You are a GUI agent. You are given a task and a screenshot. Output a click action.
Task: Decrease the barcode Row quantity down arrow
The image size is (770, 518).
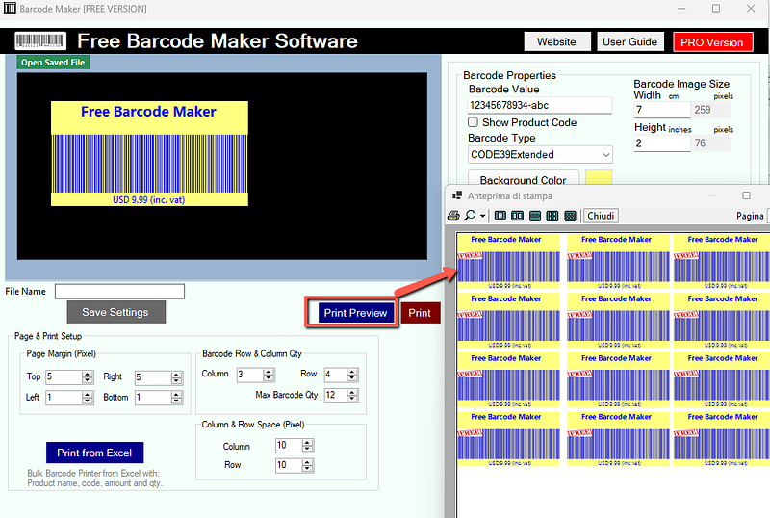pos(352,378)
